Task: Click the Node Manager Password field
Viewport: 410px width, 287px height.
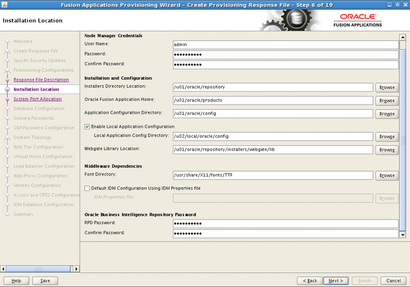Action: pyautogui.click(x=285, y=54)
